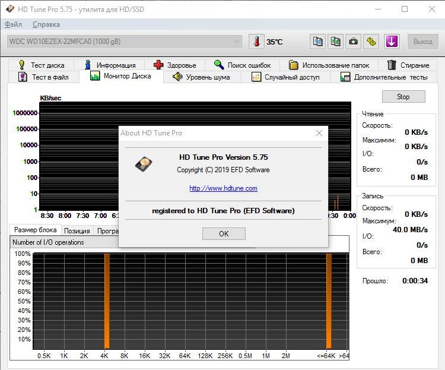Click the 35°C temperature reading
Screen dimensions: 445x370
(x=275, y=42)
